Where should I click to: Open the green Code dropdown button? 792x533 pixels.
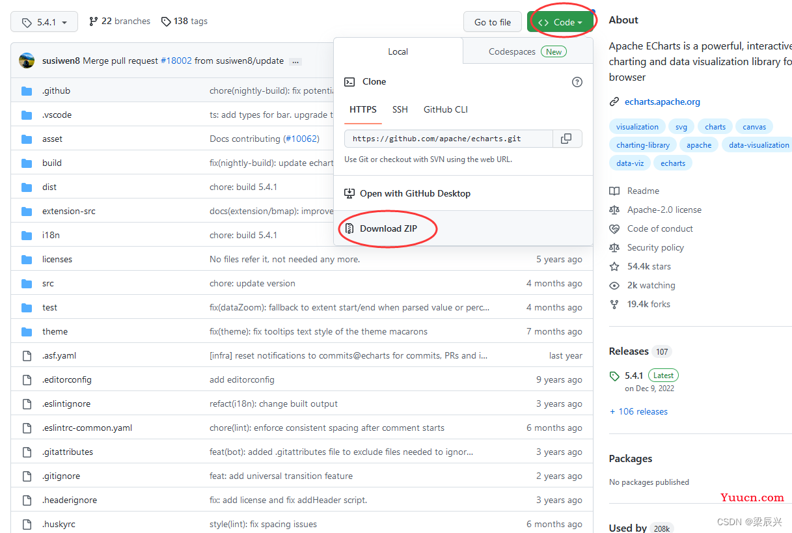[x=561, y=21]
